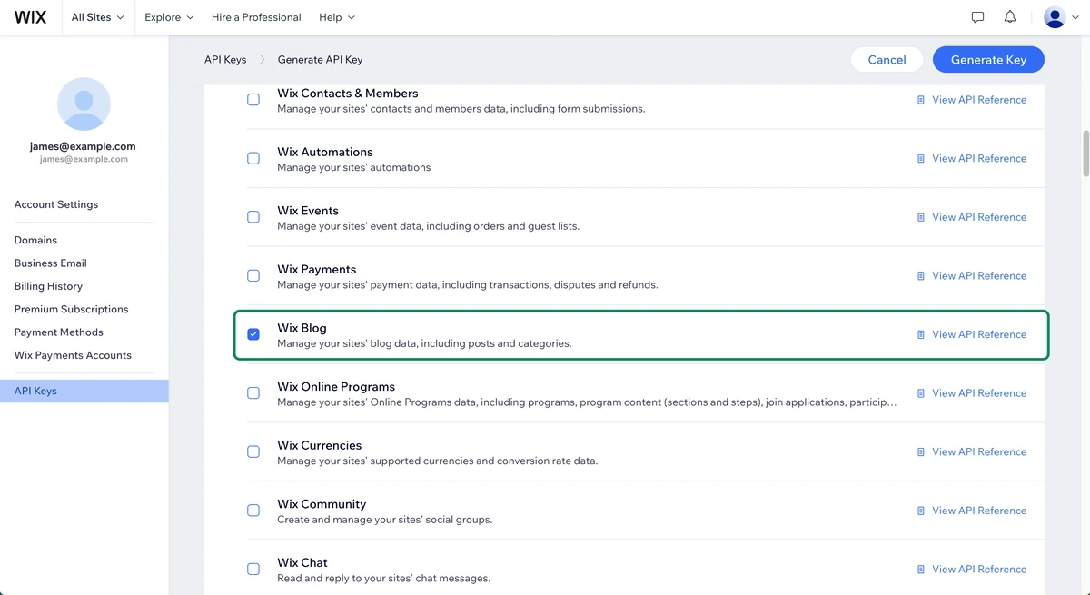Go to Domains in sidebar

[x=35, y=240]
